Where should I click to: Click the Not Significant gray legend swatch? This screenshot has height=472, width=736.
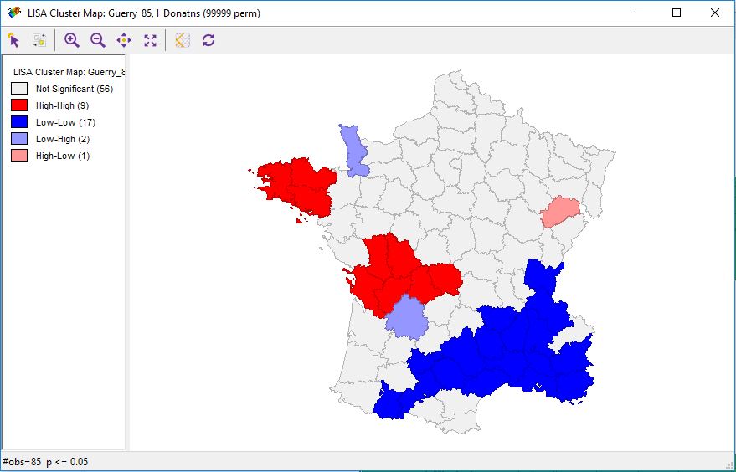(x=19, y=89)
